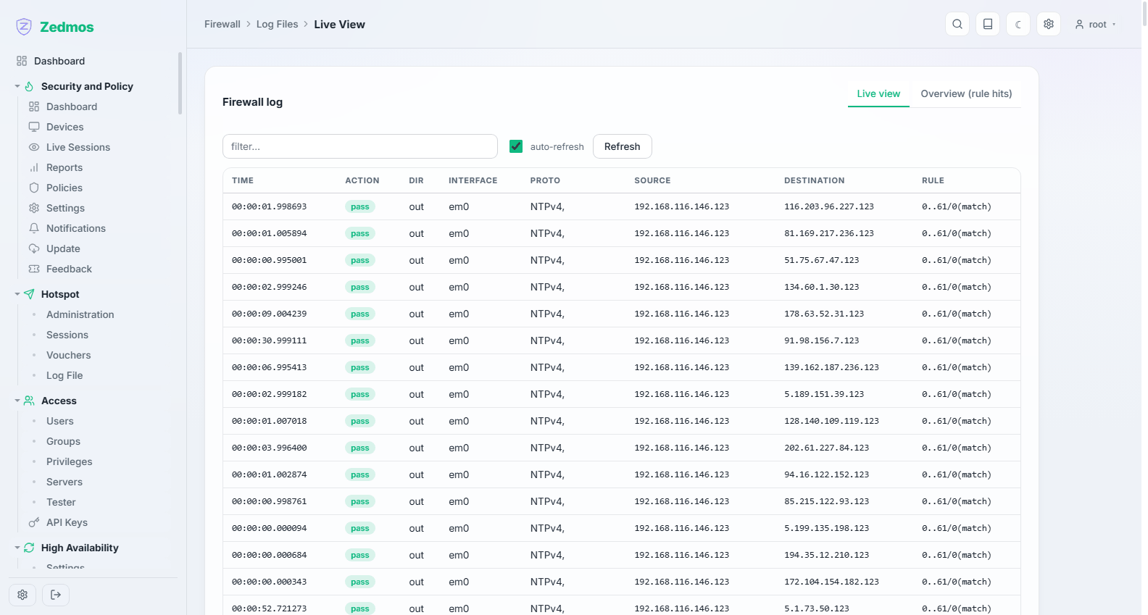Image resolution: width=1148 pixels, height=615 pixels.
Task: Open the search icon in header
Action: pyautogui.click(x=957, y=24)
